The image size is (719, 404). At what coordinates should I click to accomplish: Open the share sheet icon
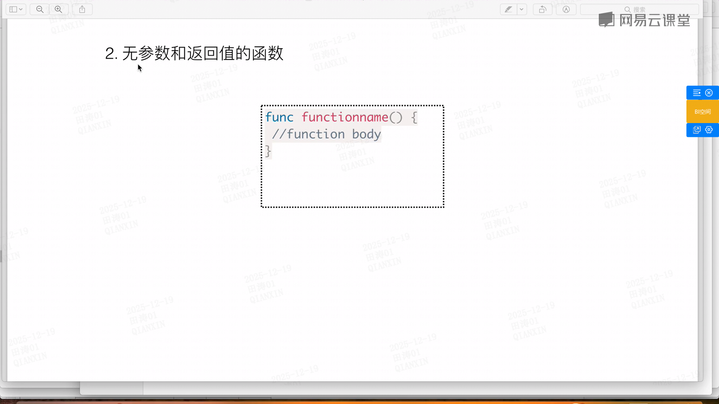(x=82, y=9)
